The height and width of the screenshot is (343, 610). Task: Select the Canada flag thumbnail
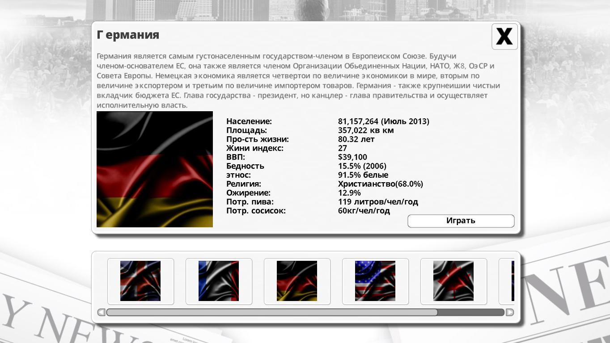453,281
